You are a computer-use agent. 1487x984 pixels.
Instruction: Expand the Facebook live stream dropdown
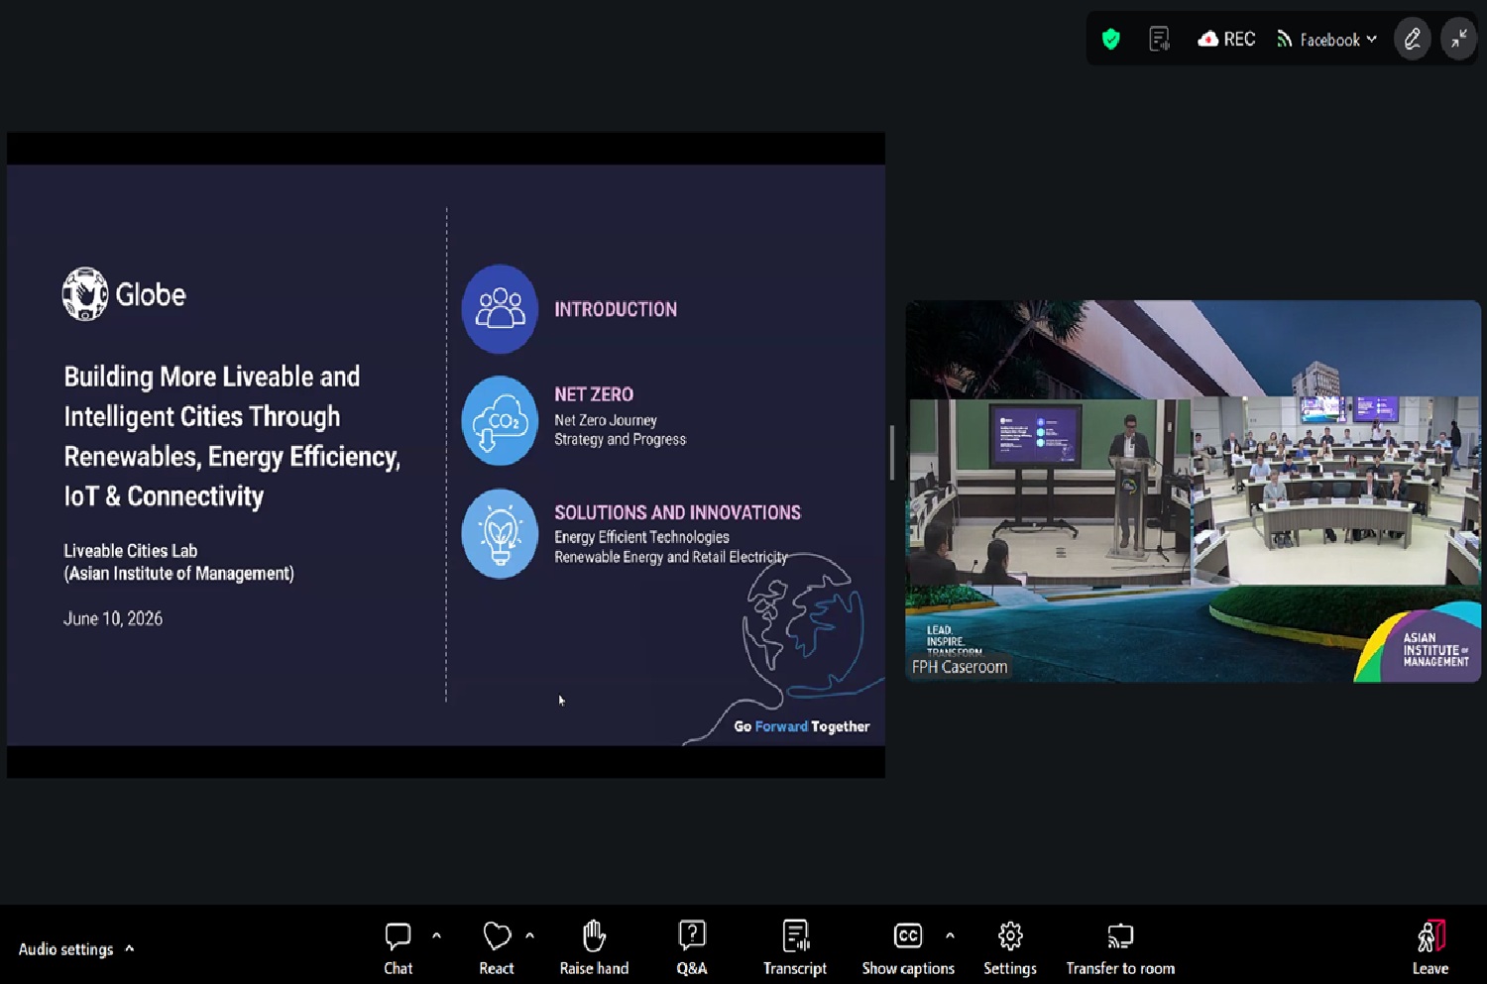point(1327,40)
